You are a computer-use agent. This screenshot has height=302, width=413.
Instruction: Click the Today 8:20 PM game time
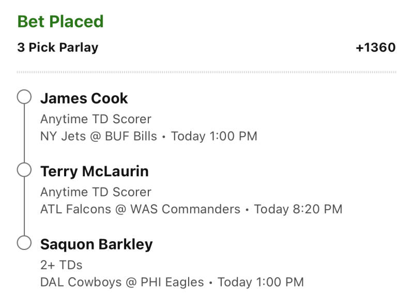click(298, 209)
